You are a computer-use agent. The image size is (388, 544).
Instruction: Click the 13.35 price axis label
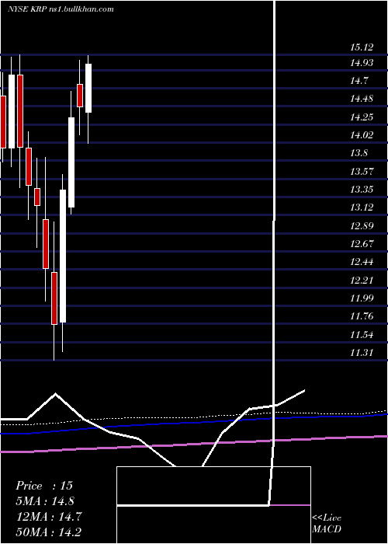coord(362,190)
